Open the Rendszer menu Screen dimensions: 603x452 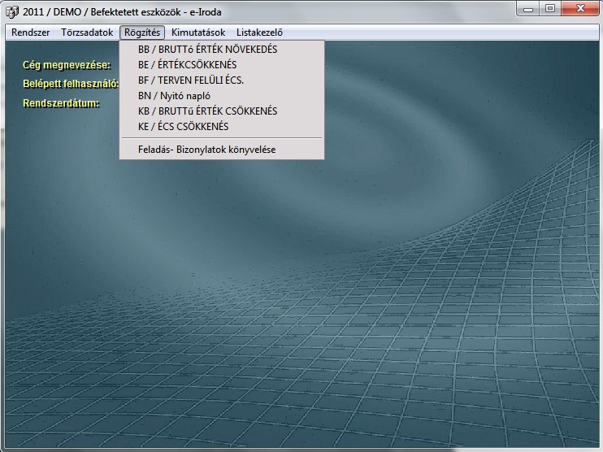click(x=31, y=33)
